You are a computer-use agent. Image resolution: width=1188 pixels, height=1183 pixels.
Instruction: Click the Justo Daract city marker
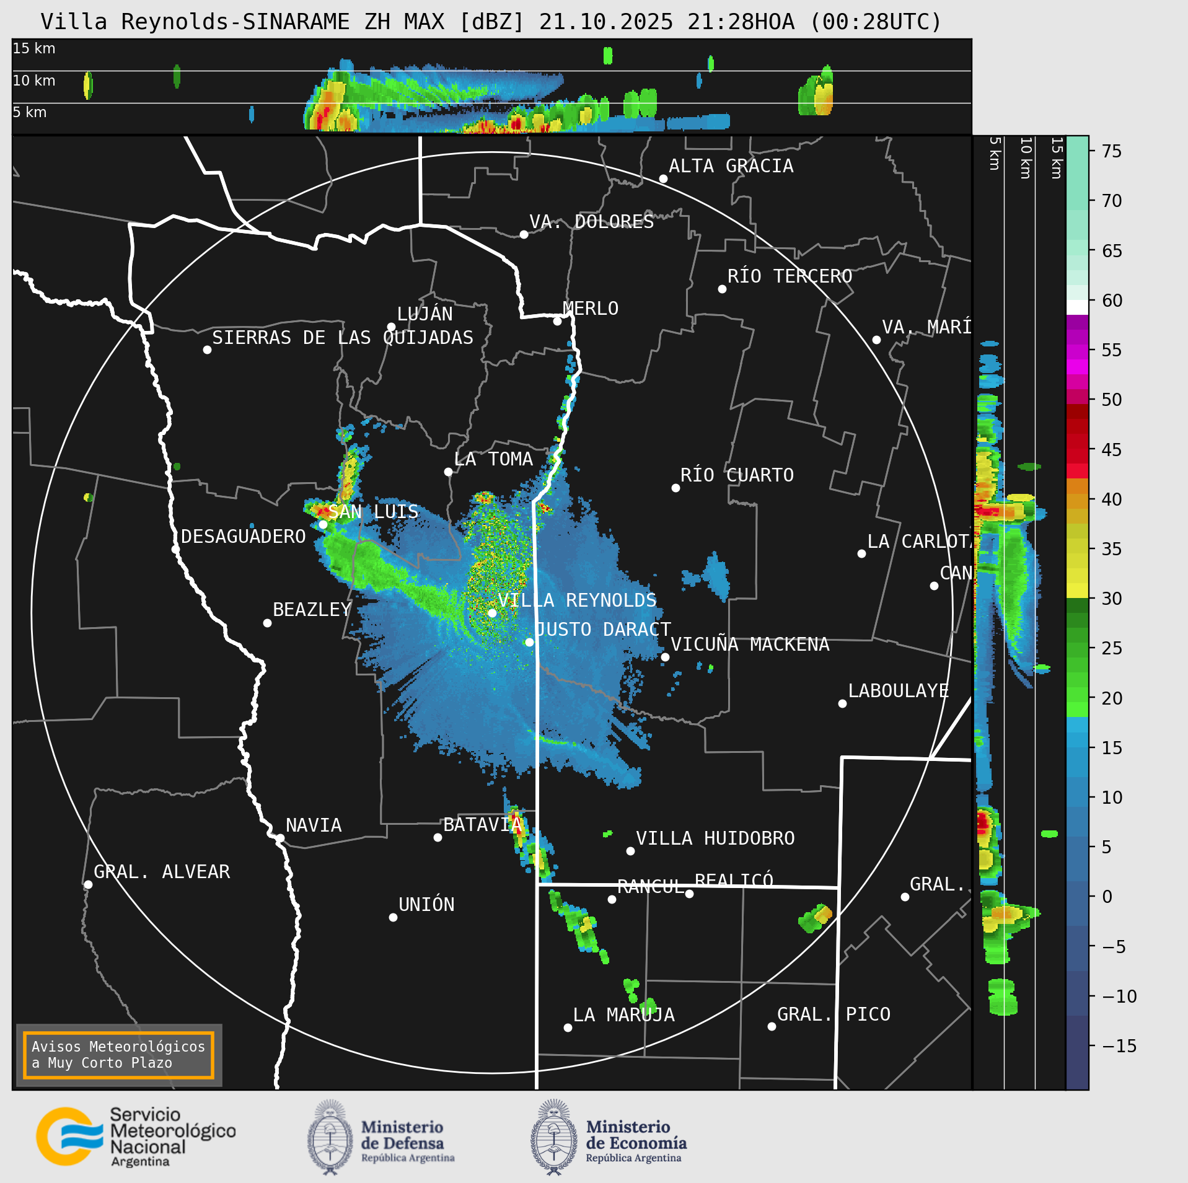pos(529,642)
